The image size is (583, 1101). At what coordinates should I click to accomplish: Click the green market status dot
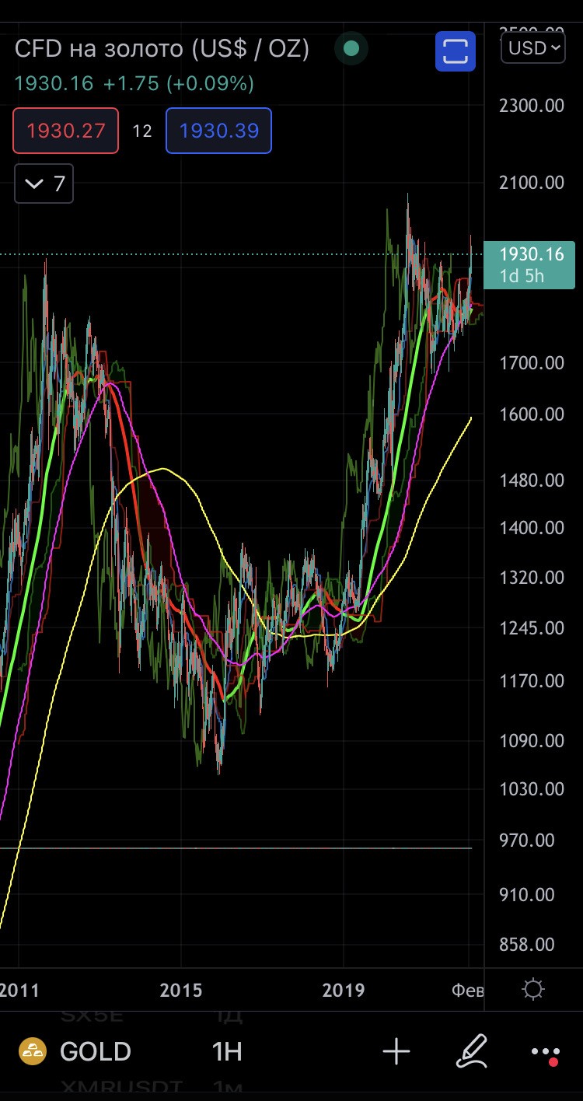pyautogui.click(x=351, y=49)
